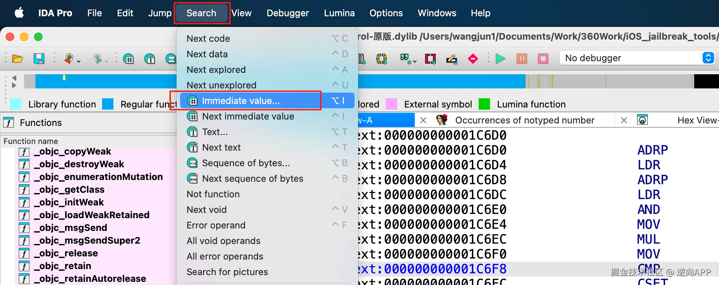Click the red diamond breakpoint icon
The image size is (719, 285).
click(x=473, y=59)
